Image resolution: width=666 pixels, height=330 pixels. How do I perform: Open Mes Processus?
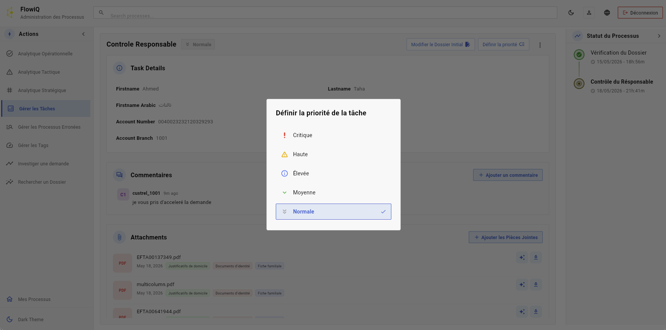tap(46, 299)
